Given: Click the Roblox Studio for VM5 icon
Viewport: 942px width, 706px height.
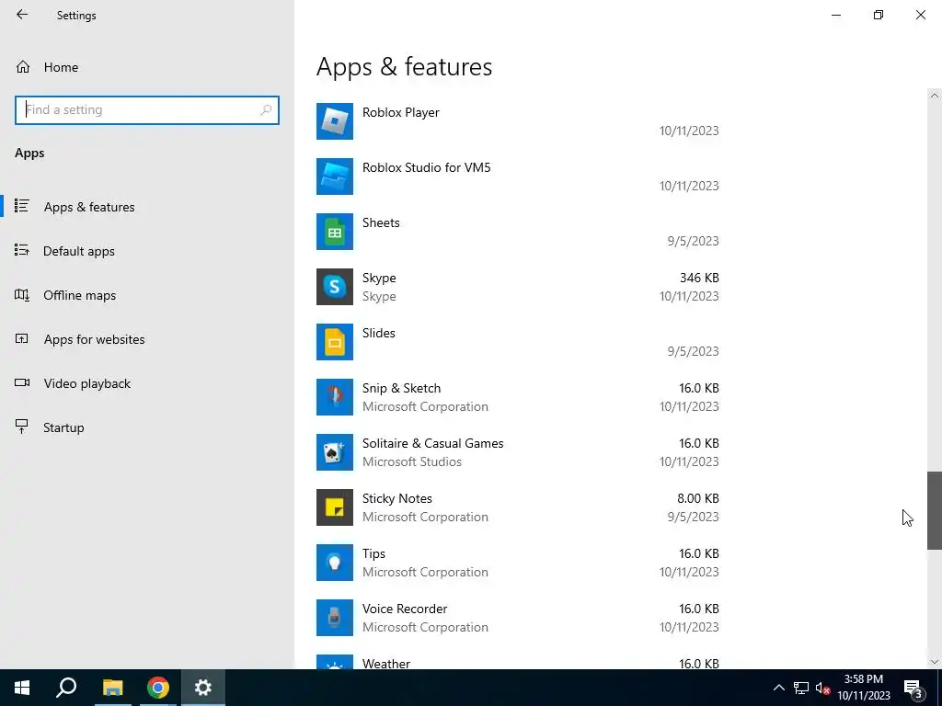Looking at the screenshot, I should [x=335, y=176].
